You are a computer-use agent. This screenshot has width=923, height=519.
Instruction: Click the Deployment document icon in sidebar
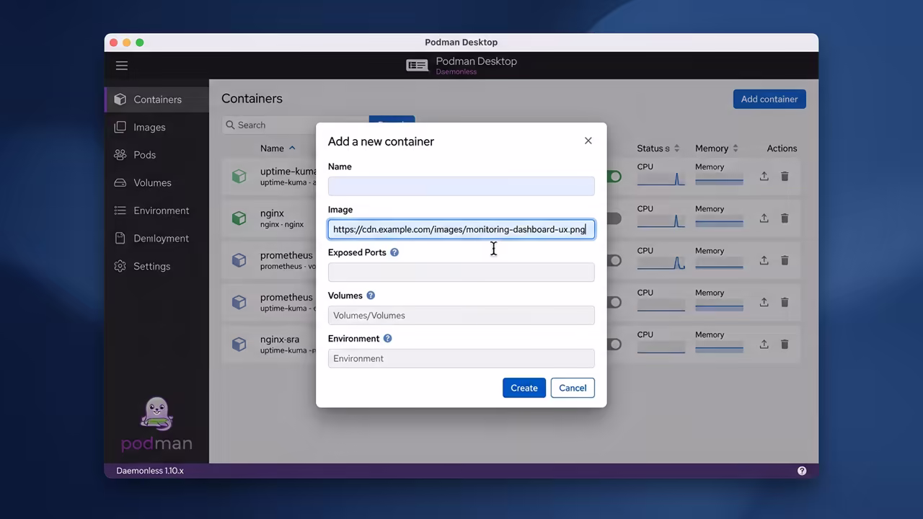[120, 238]
